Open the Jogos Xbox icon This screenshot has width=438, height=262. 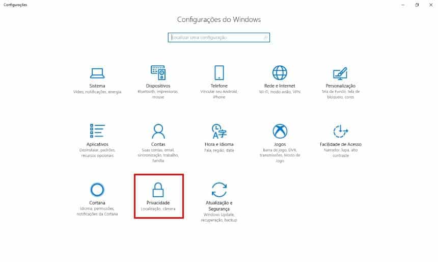point(280,131)
